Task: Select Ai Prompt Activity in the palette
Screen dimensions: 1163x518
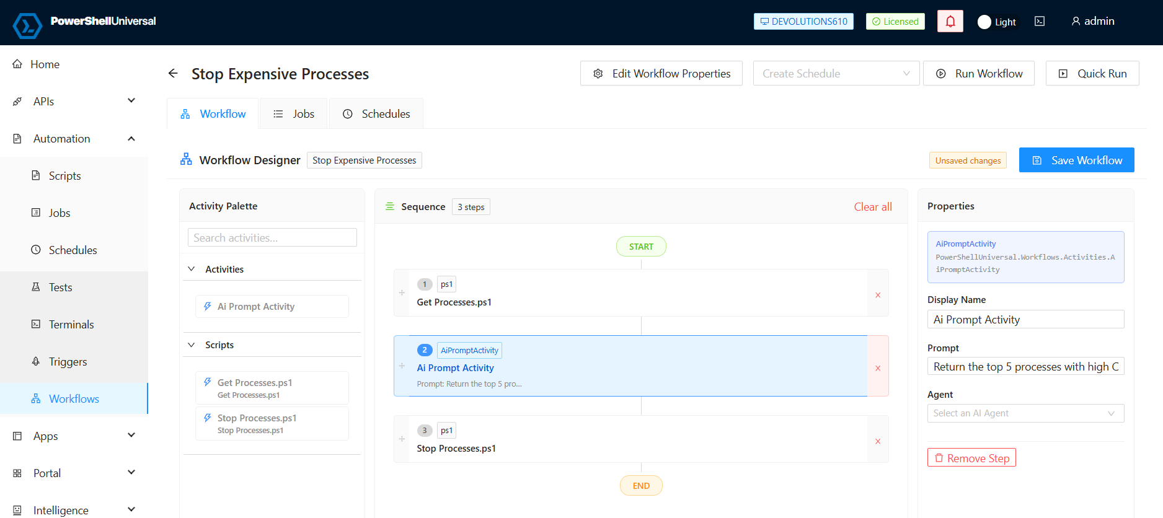Action: [272, 306]
